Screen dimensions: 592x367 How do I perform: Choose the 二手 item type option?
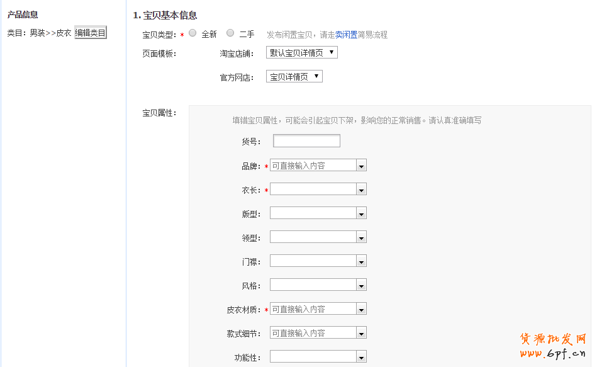230,33
